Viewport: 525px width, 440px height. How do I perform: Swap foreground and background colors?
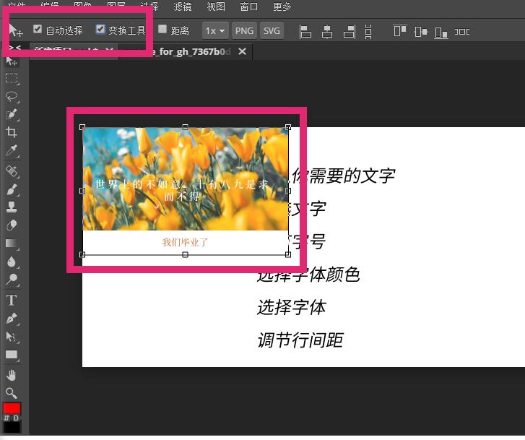6,418
